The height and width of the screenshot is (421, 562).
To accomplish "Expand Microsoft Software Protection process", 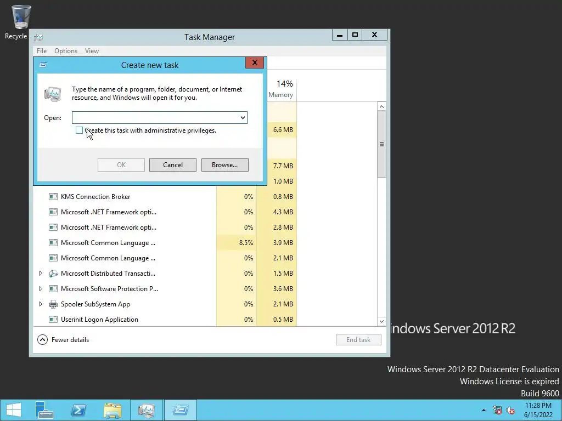I will pyautogui.click(x=41, y=289).
